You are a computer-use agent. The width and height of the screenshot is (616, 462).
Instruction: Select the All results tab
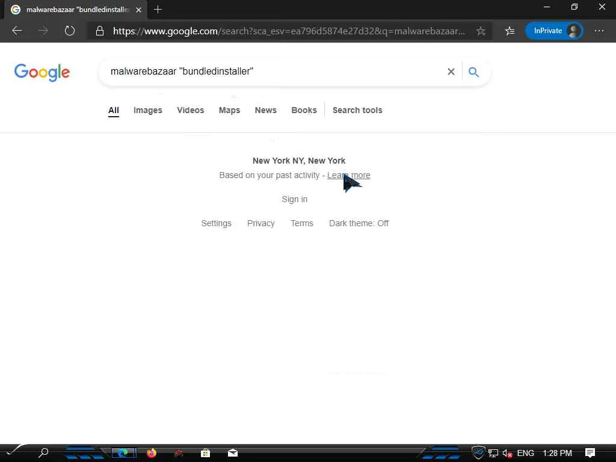[114, 111]
